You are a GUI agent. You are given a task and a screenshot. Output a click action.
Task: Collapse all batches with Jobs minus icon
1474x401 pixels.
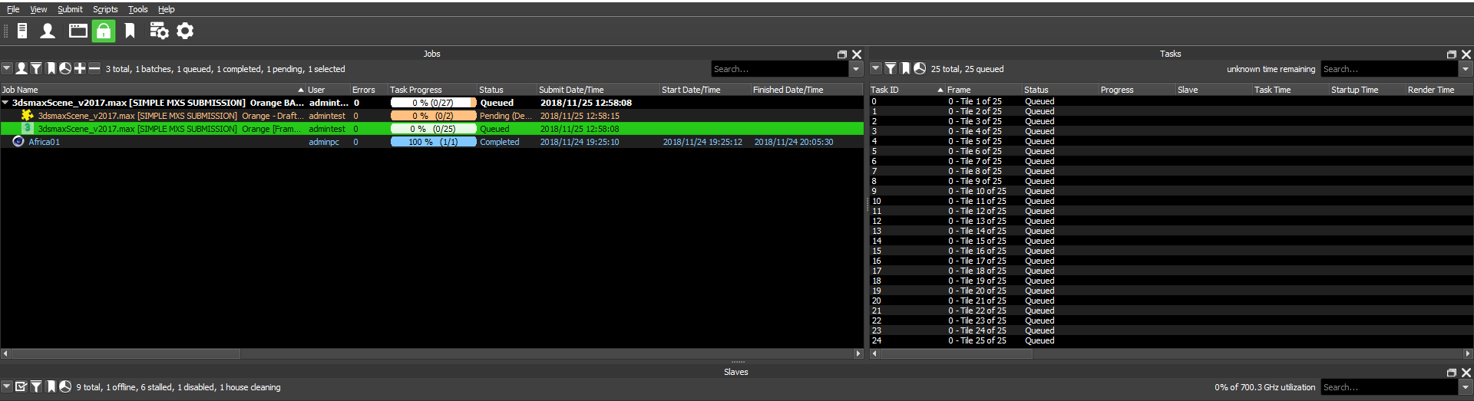[x=94, y=69]
